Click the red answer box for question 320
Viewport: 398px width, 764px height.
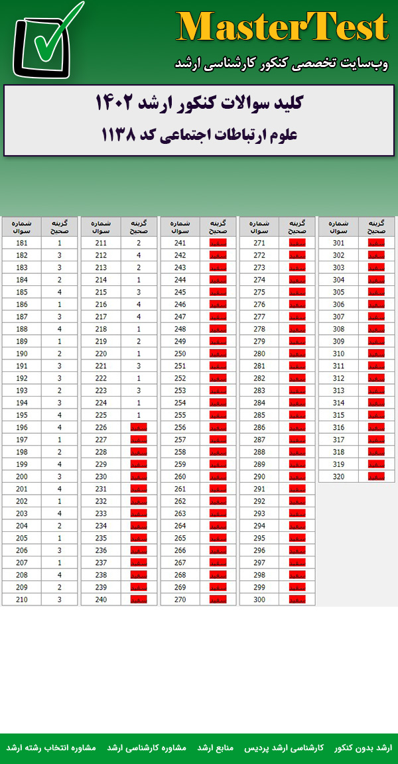376,476
